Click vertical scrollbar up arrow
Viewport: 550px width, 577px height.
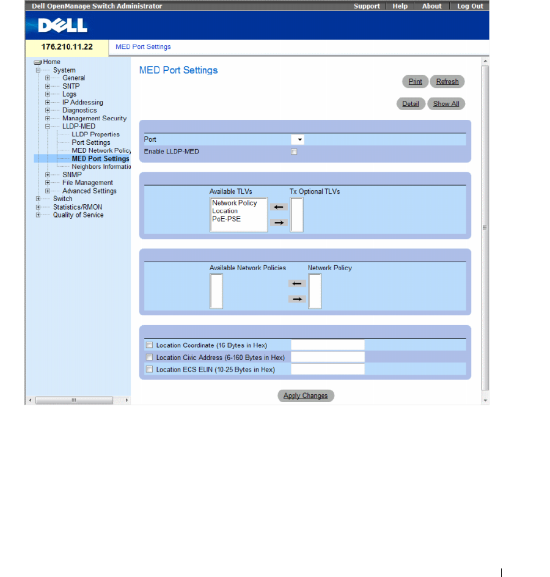tap(485, 61)
